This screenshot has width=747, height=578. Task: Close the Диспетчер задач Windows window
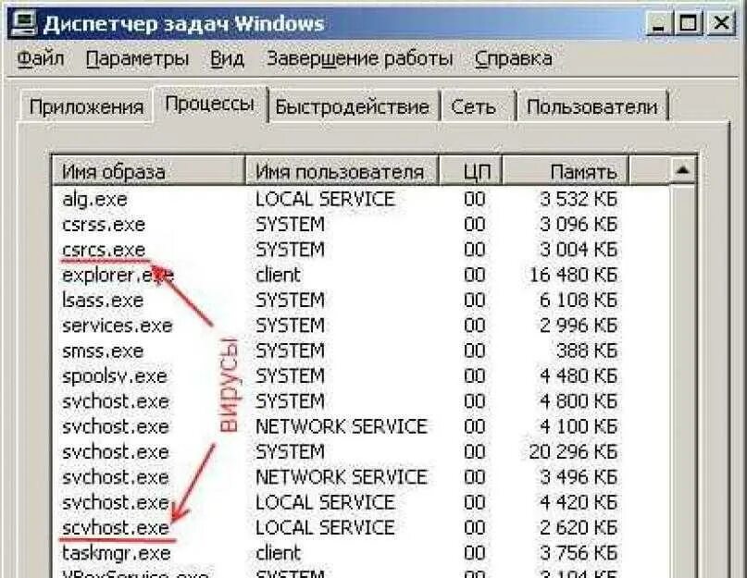pos(721,23)
